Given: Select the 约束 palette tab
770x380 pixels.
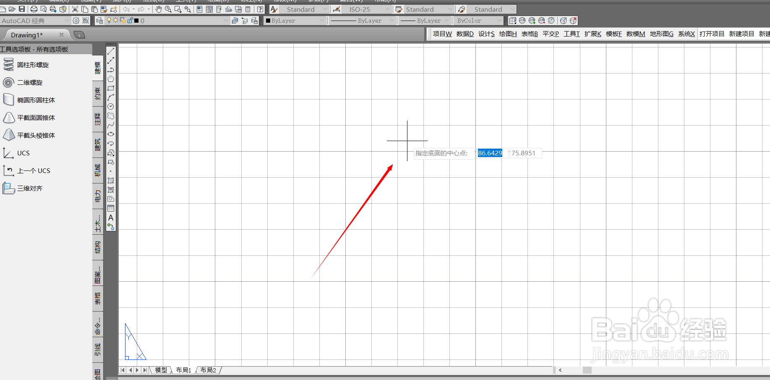Looking at the screenshot, I should point(98,94).
